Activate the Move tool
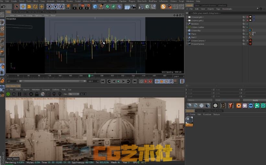Viewport: 266px width, 165px height. [x=23, y=7]
